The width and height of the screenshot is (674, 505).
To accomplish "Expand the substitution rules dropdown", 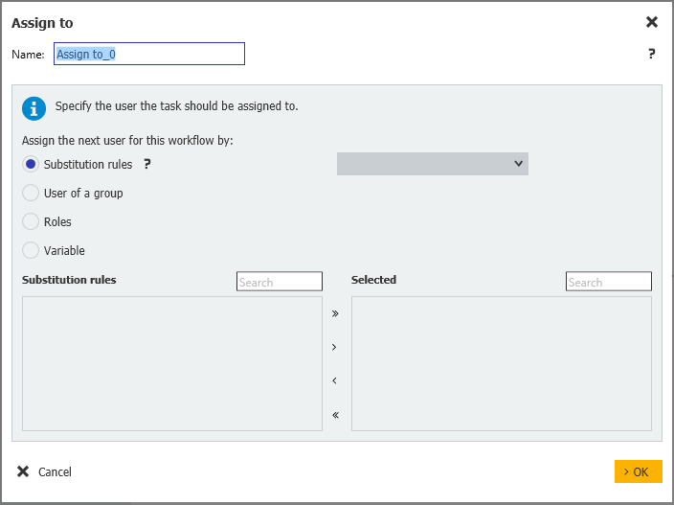I will pyautogui.click(x=432, y=164).
